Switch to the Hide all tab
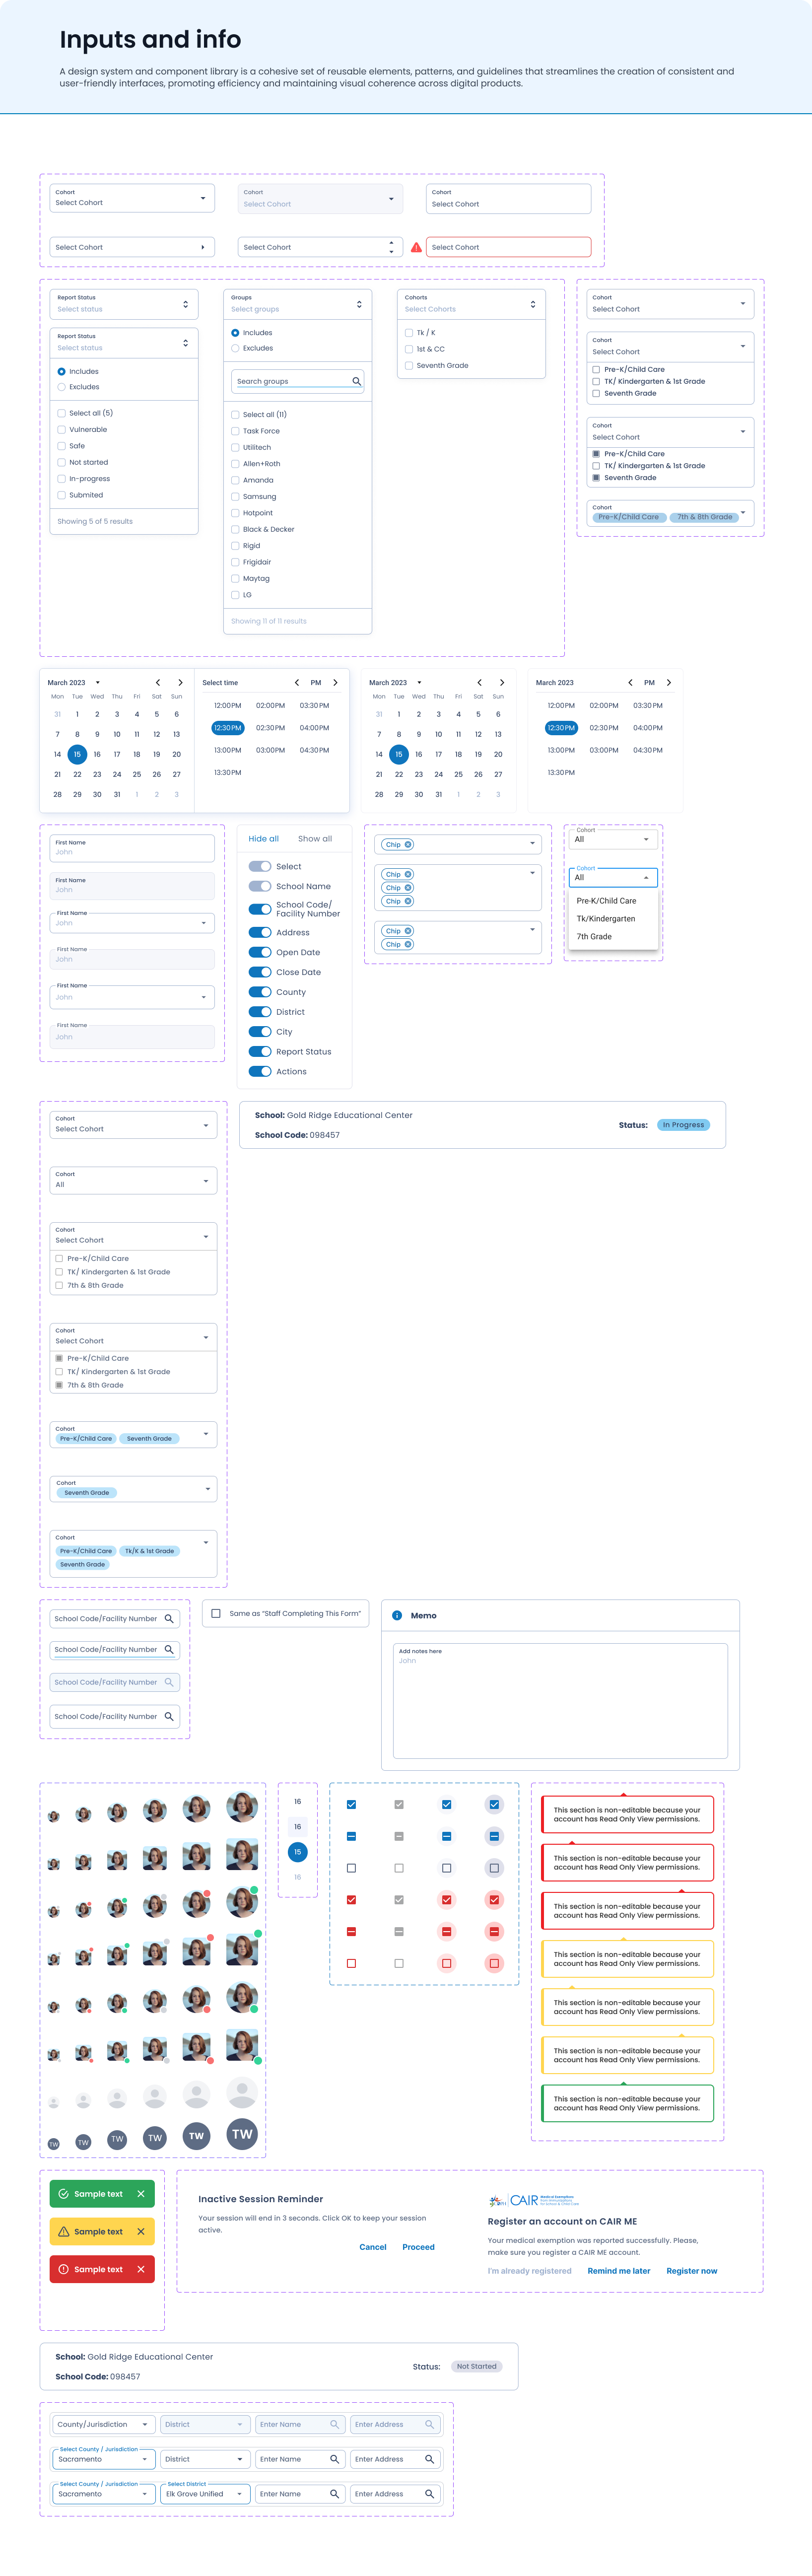The width and height of the screenshot is (812, 2576). pyautogui.click(x=264, y=839)
